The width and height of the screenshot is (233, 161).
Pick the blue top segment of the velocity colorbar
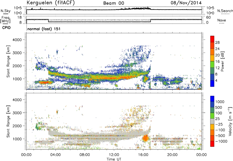(x=212, y=99)
